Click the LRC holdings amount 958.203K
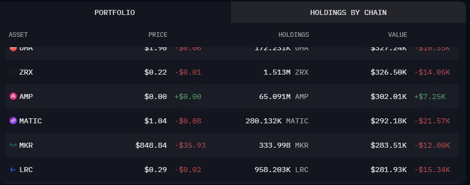This screenshot has width=470, height=185. 272,170
